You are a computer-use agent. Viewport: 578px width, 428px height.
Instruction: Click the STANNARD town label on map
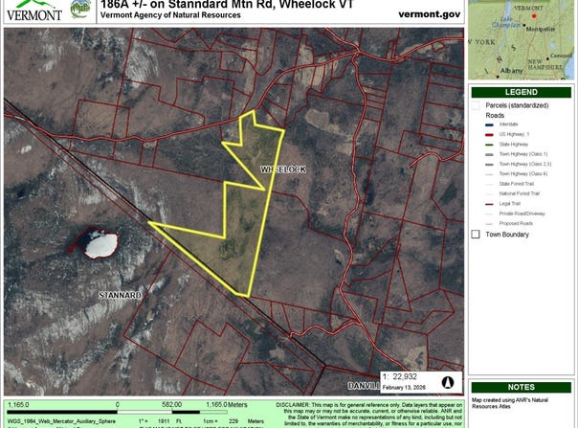(120, 295)
